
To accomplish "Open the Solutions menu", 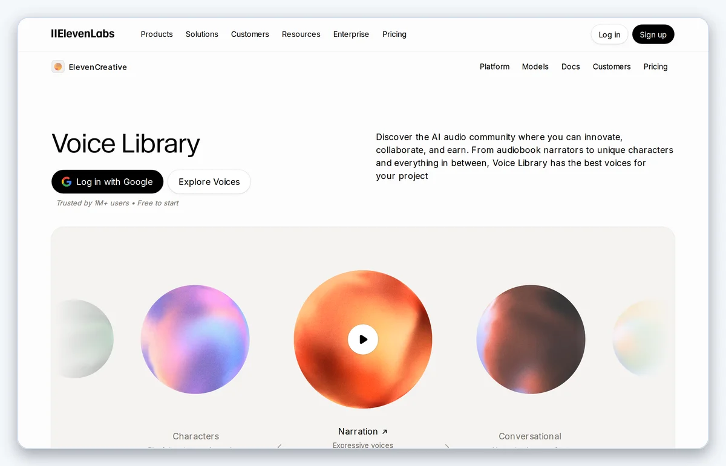I will (x=202, y=34).
